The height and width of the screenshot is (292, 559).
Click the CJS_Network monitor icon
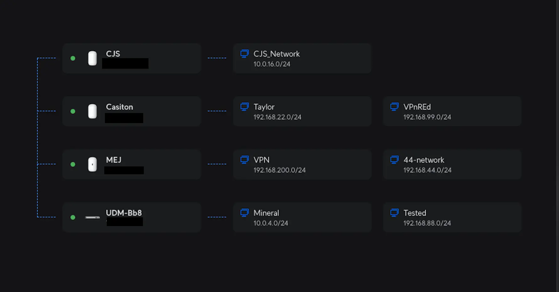tap(244, 54)
